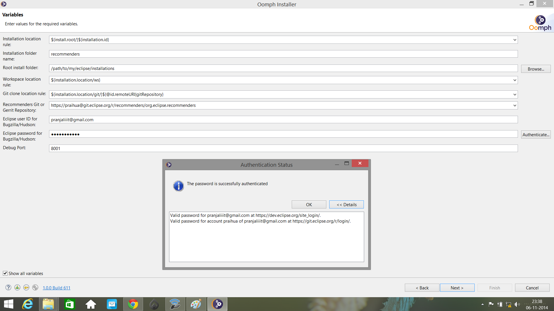
Task: Click the network icon in system tray
Action: pyautogui.click(x=508, y=304)
